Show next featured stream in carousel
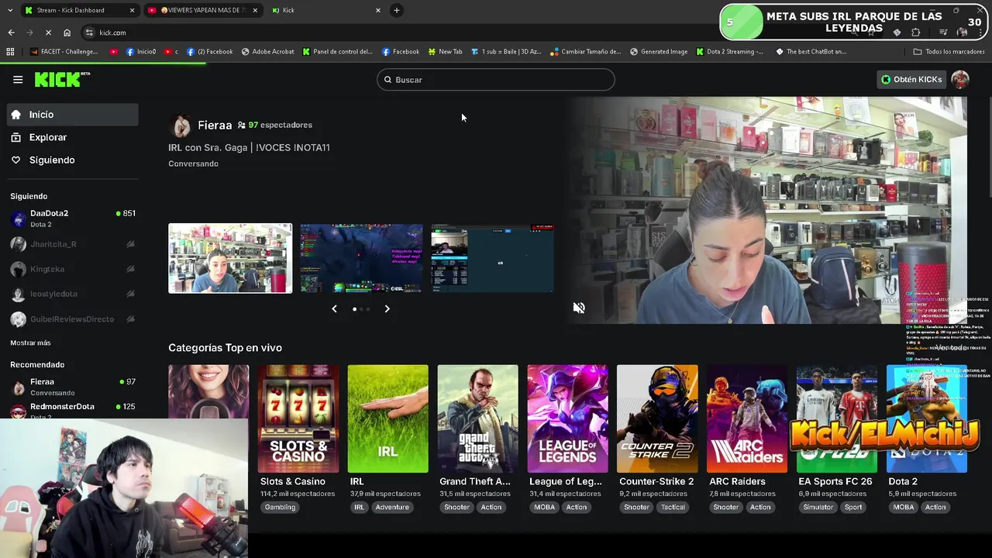 (387, 308)
